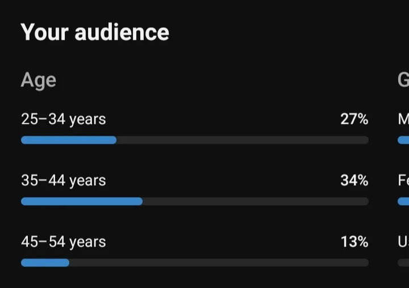
Task: Click the 27% percentage value
Action: coord(354,119)
